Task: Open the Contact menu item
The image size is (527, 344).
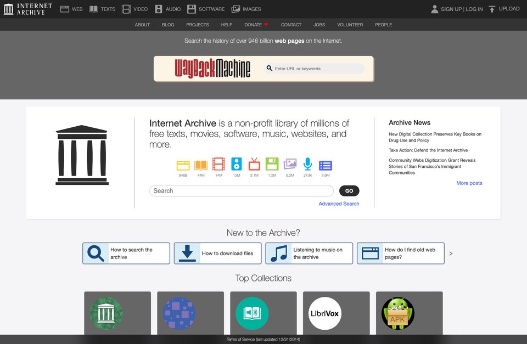Action: click(291, 25)
